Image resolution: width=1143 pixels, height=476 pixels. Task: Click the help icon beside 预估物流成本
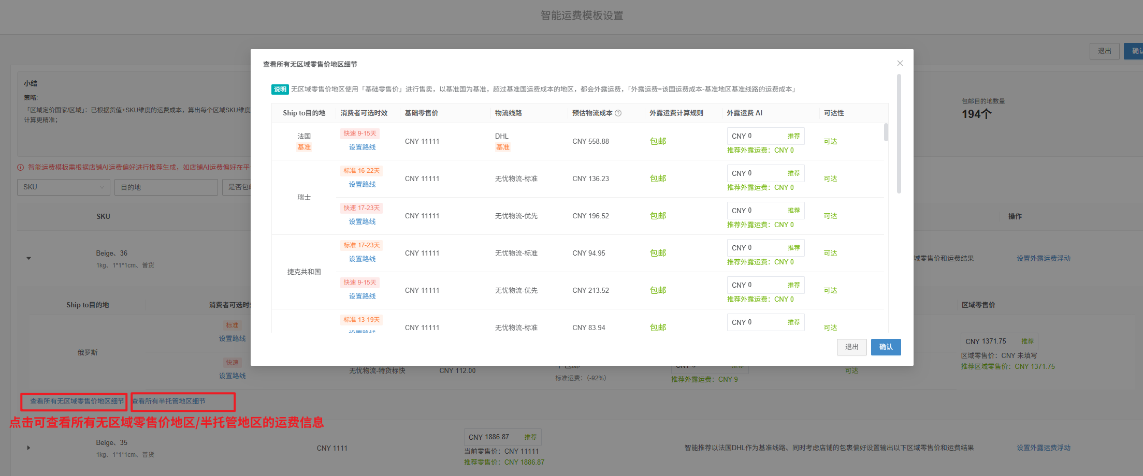pyautogui.click(x=618, y=113)
